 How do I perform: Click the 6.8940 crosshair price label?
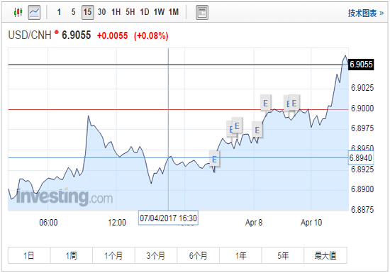tap(361, 158)
